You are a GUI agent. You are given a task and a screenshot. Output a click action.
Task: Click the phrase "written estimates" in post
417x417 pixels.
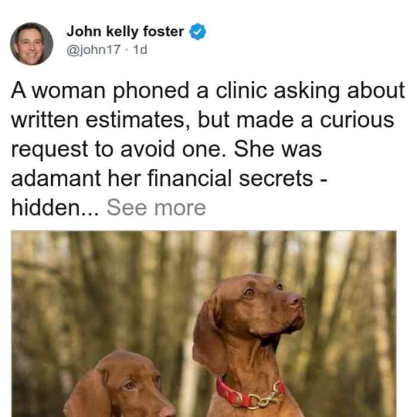pyautogui.click(x=98, y=120)
